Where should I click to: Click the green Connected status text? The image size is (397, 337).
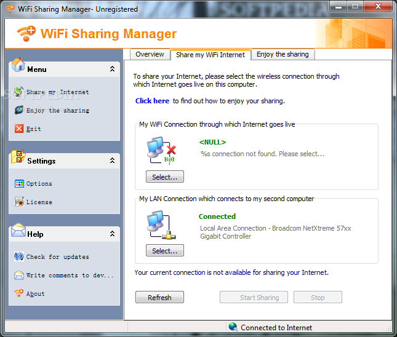(217, 216)
